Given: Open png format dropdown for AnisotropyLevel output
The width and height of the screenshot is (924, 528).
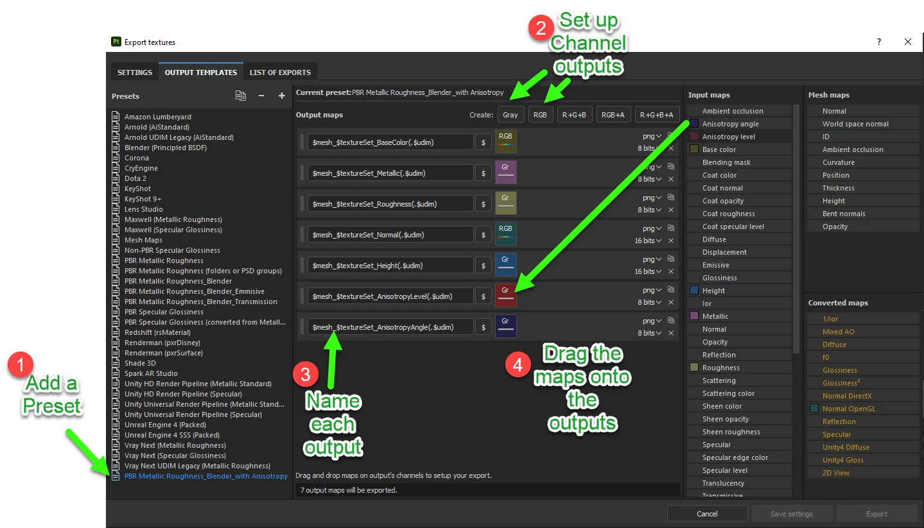Looking at the screenshot, I should [652, 289].
